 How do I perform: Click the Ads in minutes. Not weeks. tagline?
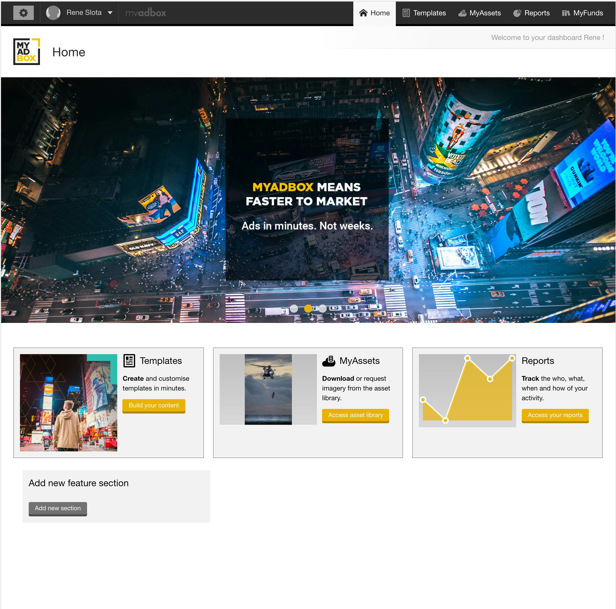pos(307,226)
